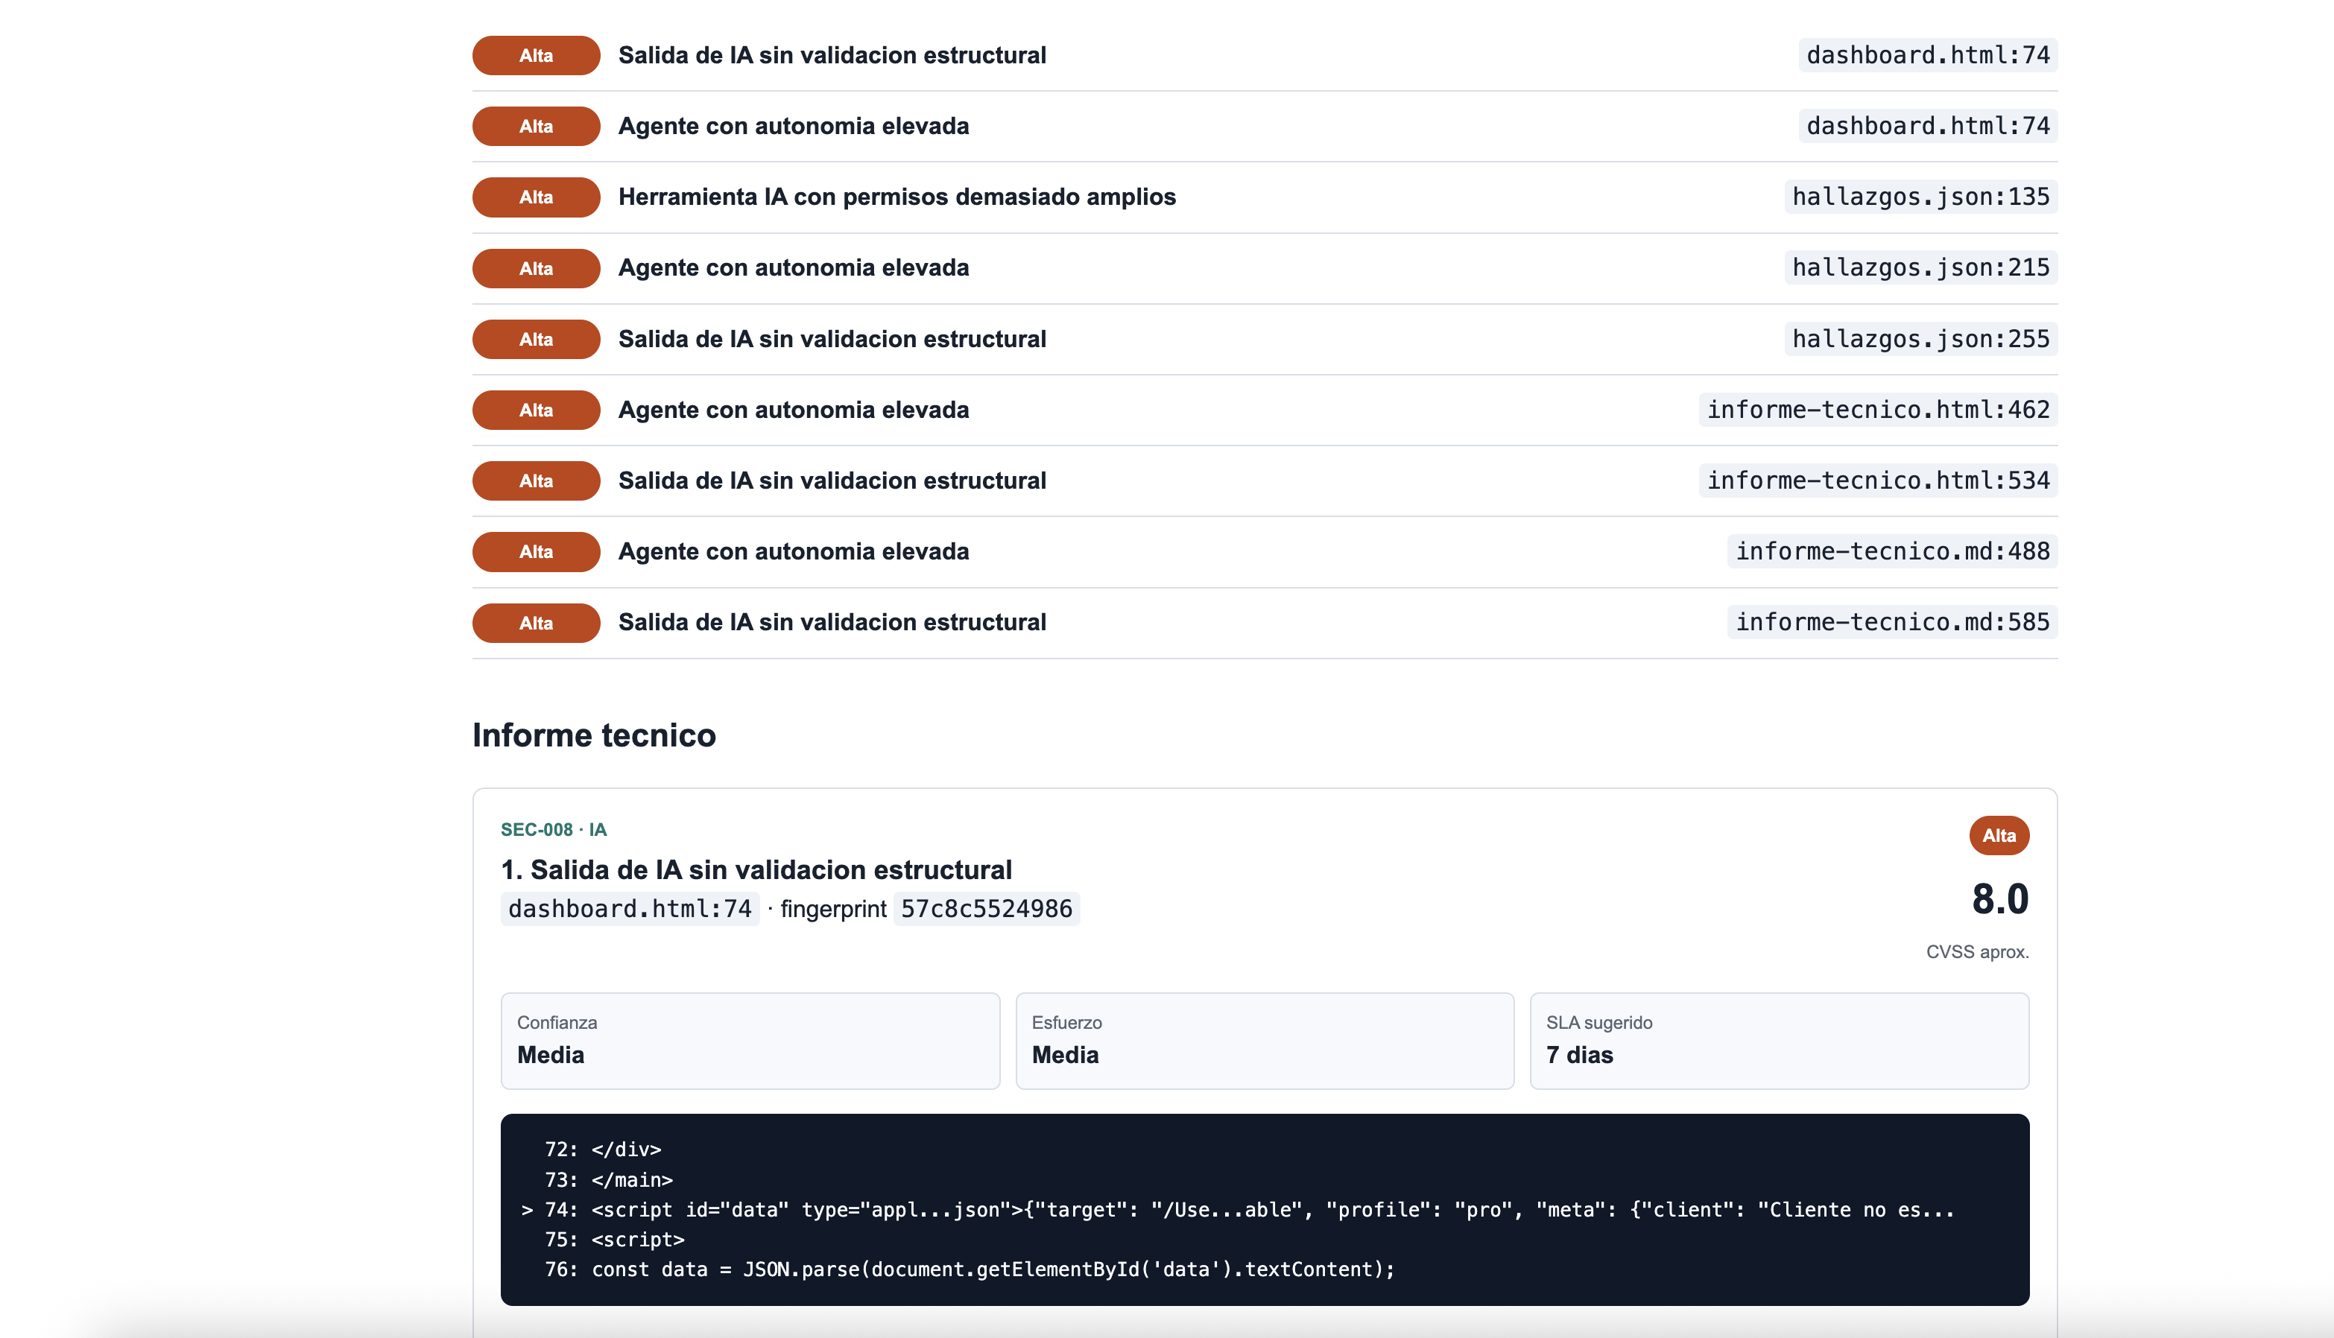Click the 'CVSS aprox.' caption

click(x=1977, y=952)
